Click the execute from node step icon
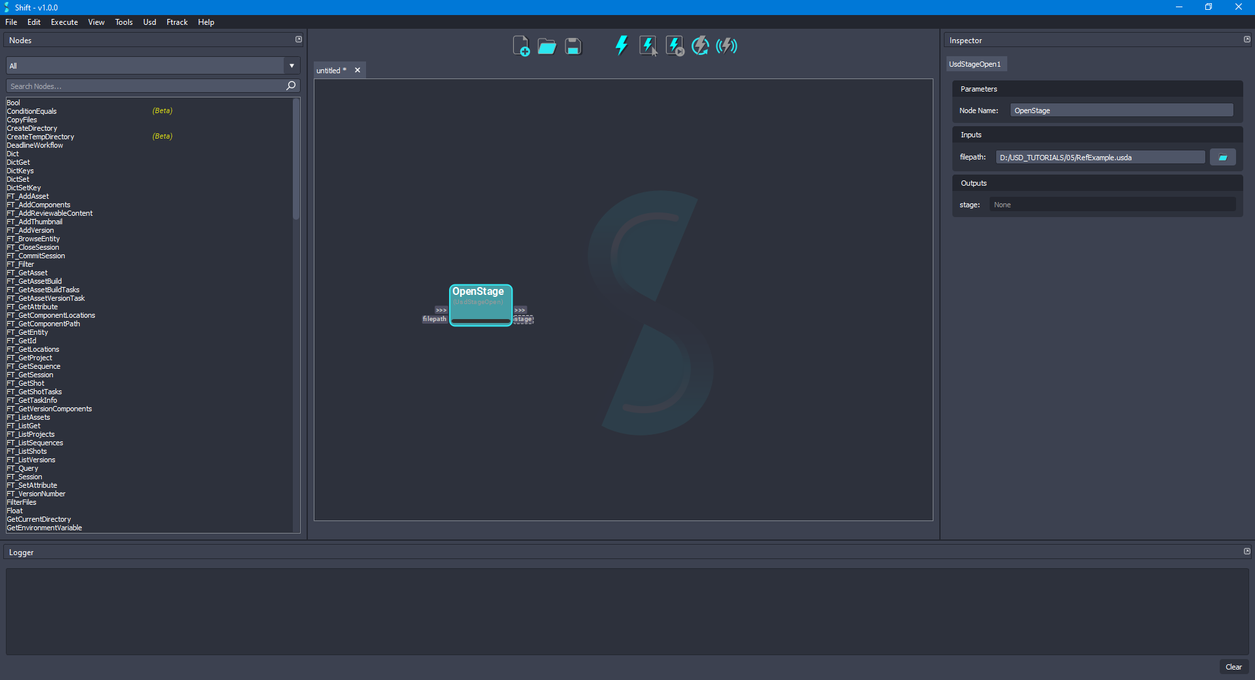 (x=675, y=46)
